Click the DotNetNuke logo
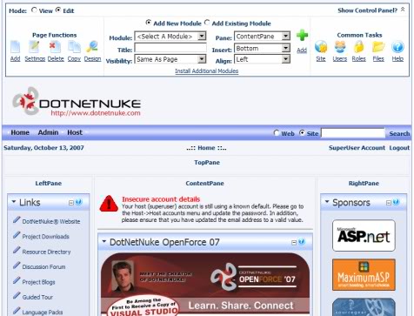The image size is (414, 316). click(77, 101)
